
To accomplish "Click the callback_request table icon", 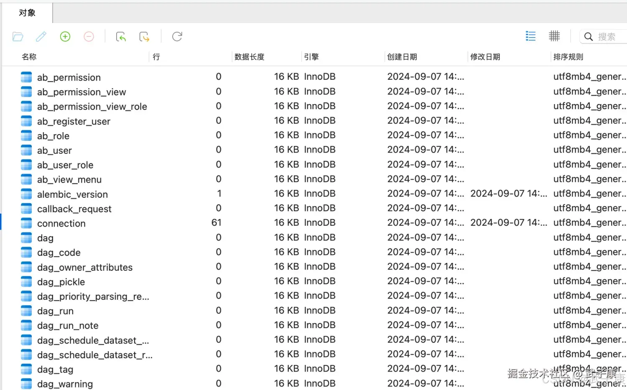I will tap(26, 209).
